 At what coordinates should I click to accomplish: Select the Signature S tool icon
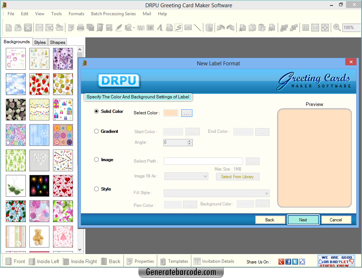click(179, 28)
